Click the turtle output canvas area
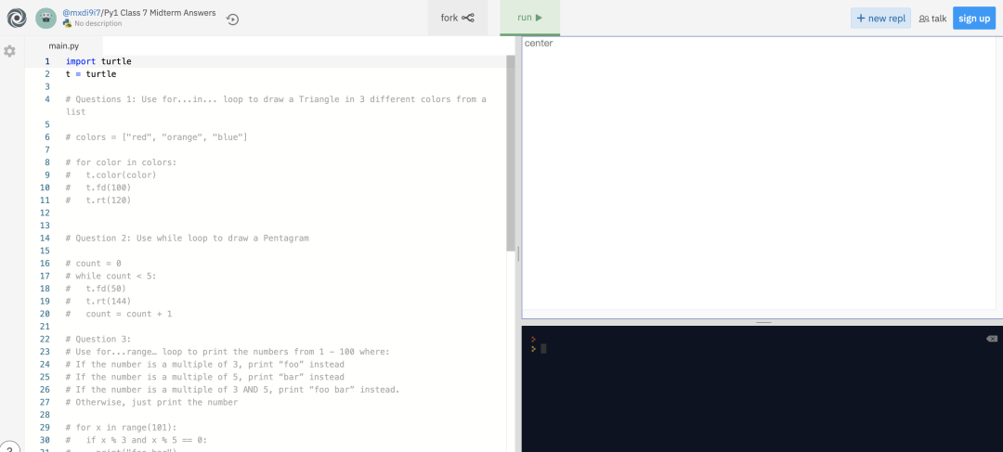 tap(762, 176)
